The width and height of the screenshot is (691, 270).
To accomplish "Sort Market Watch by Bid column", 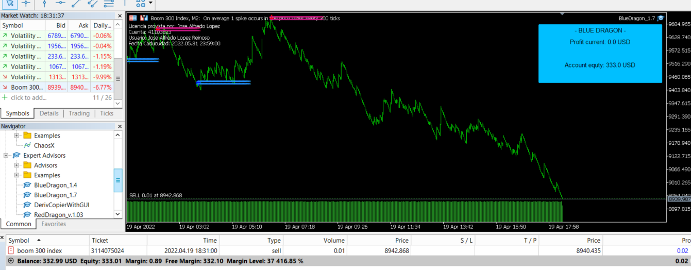I will tap(57, 25).
